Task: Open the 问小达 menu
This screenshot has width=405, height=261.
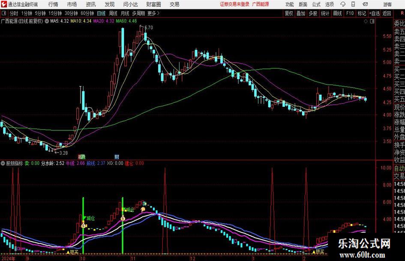Action: (x=130, y=4)
